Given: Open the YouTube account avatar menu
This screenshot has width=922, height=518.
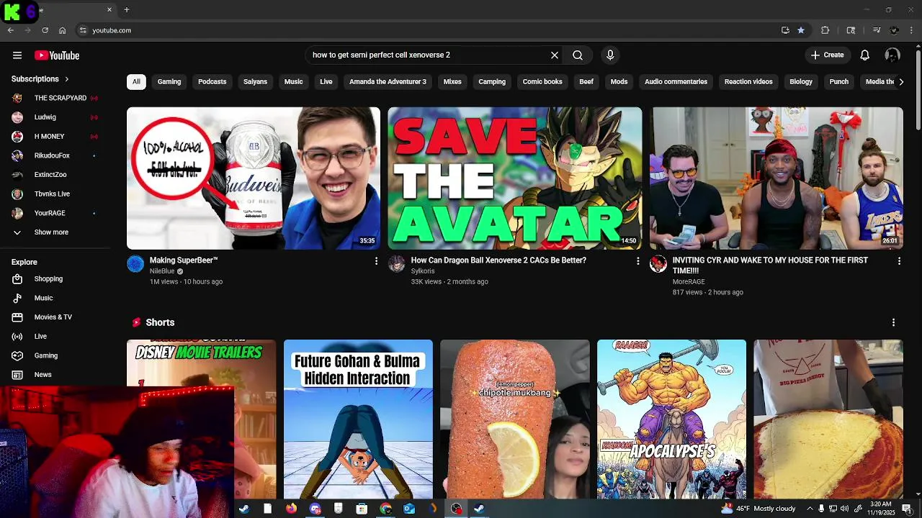Looking at the screenshot, I should [892, 55].
